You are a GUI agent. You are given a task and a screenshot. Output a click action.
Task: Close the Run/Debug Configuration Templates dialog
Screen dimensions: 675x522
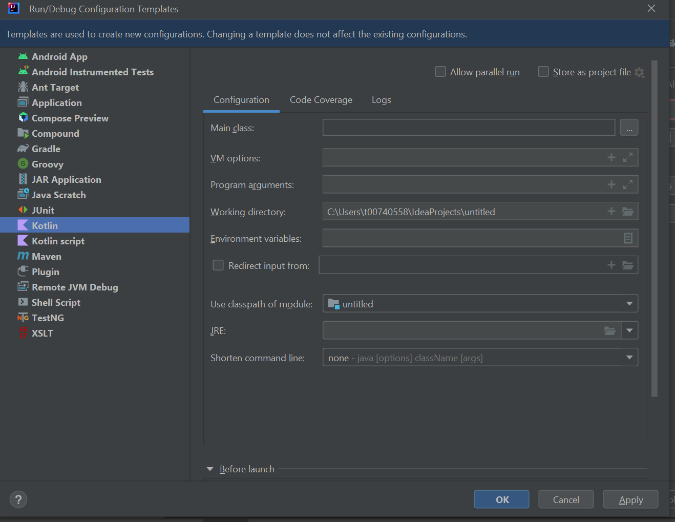click(651, 8)
